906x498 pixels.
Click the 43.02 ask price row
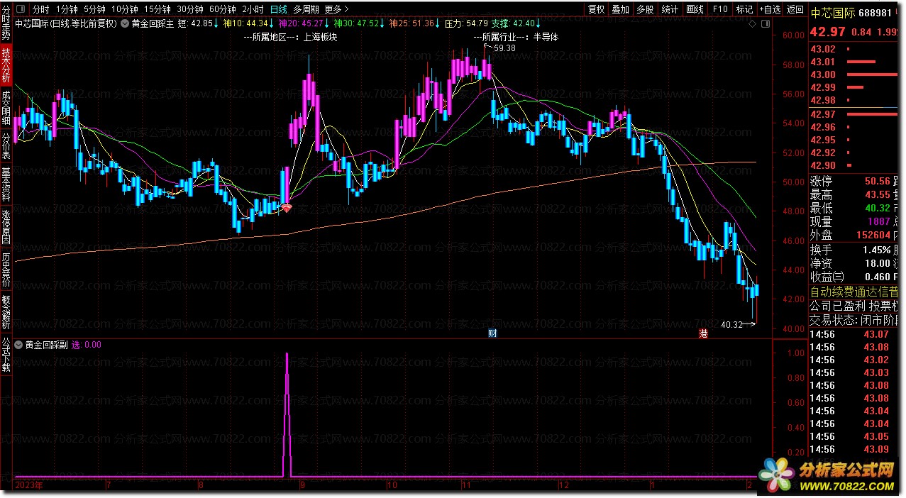coord(854,49)
